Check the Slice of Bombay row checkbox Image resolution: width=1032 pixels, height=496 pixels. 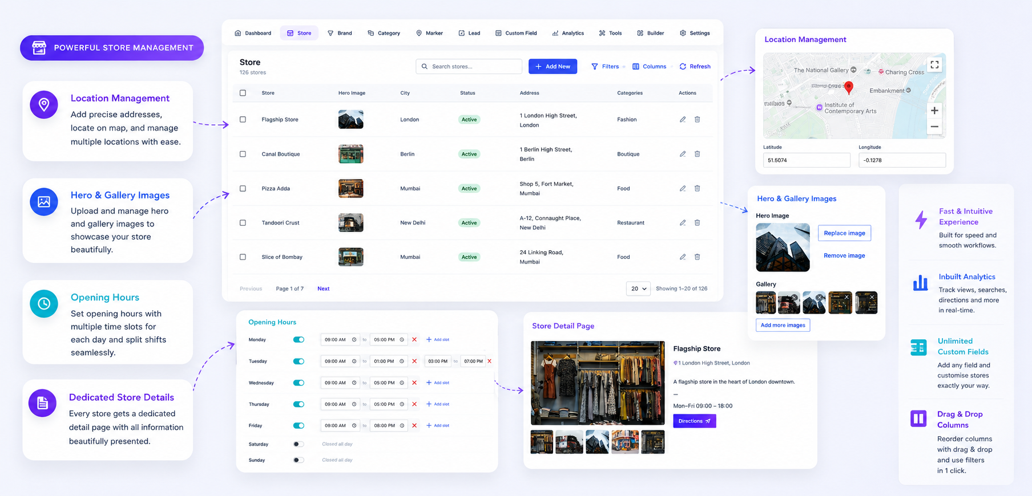(243, 257)
